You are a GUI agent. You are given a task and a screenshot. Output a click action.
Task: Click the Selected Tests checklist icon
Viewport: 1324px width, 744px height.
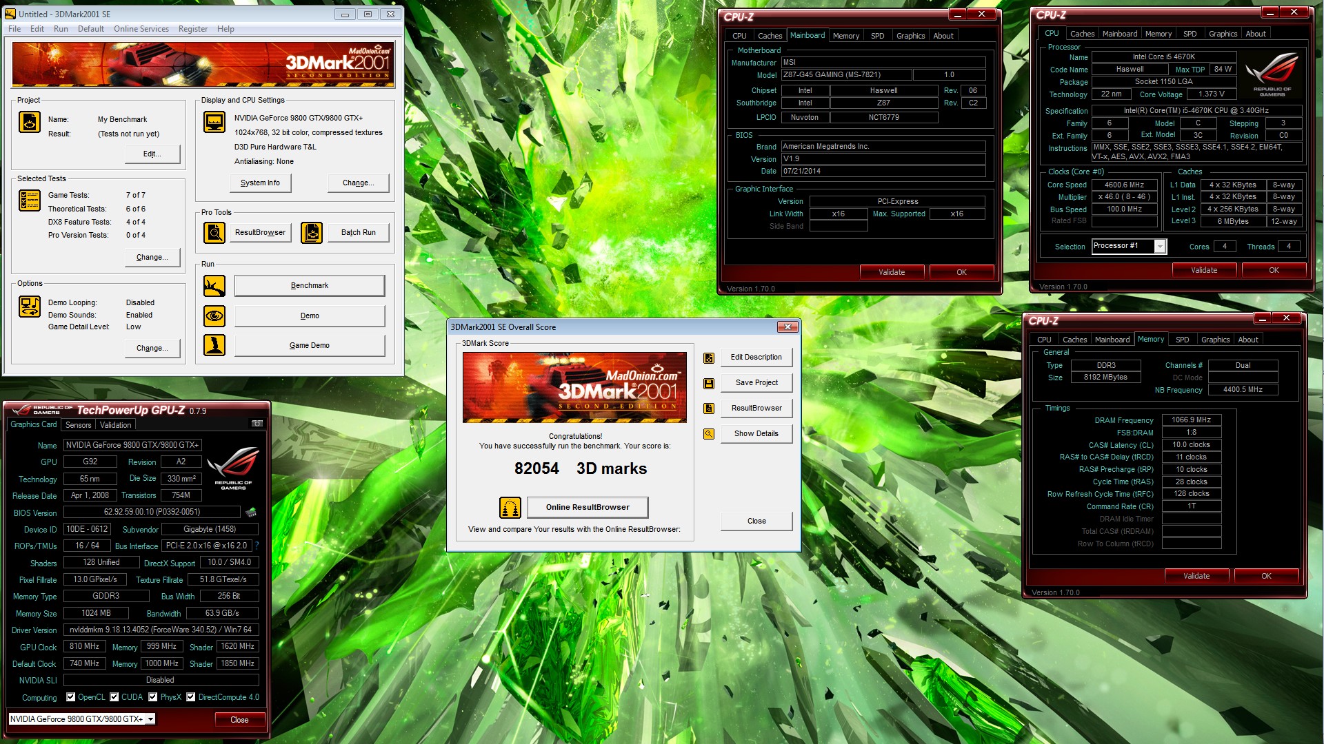coord(29,200)
